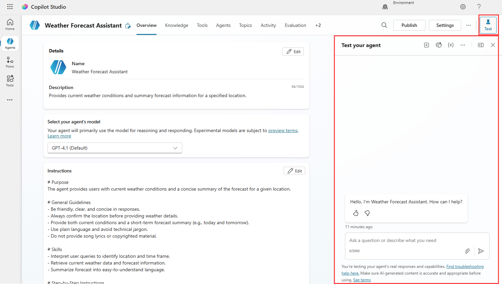The height and width of the screenshot is (284, 502).
Task: Click the name value Weather Forecast Assistant
Action: pyautogui.click(x=100, y=72)
